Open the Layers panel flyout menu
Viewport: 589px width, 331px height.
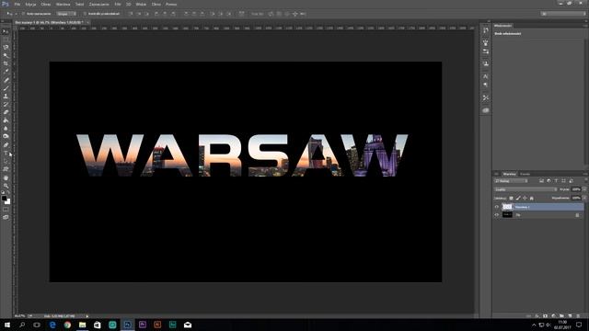click(x=585, y=174)
